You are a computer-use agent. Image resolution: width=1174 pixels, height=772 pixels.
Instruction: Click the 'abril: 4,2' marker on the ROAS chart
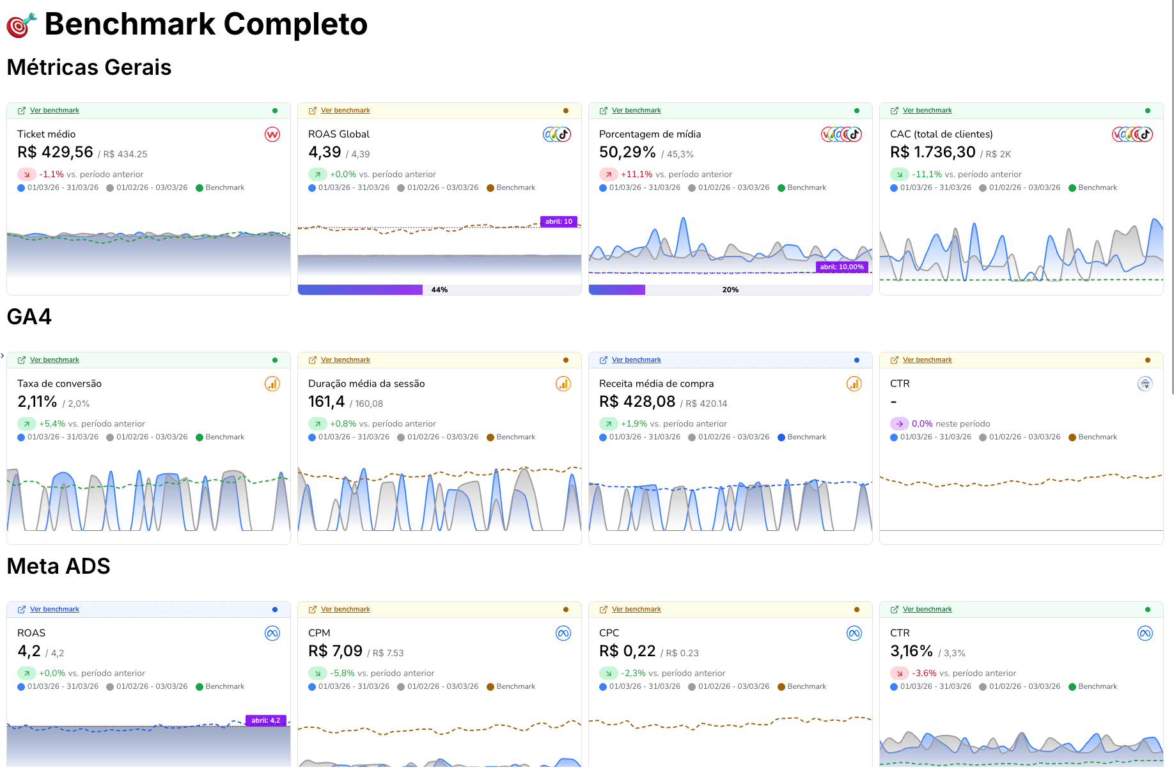(266, 721)
